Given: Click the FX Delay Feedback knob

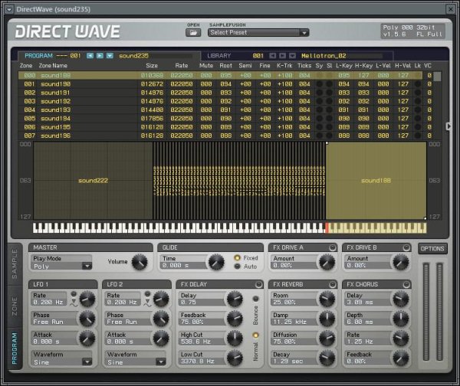Looking at the screenshot, I should tap(235, 319).
